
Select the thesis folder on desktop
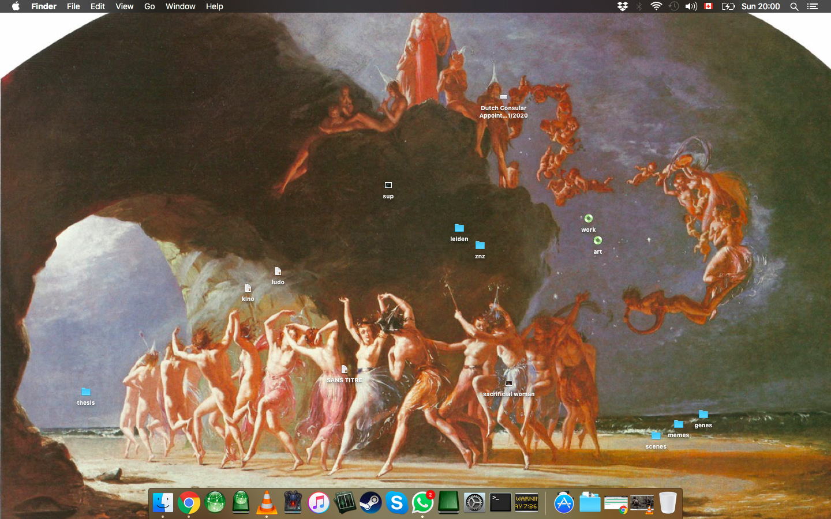(x=86, y=392)
